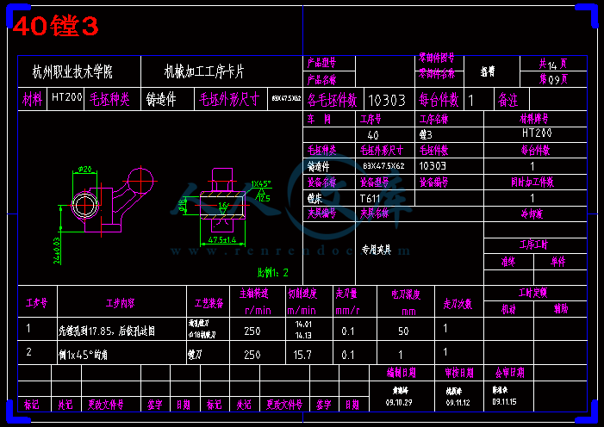The width and height of the screenshot is (604, 427).
Task: Select the 审核日期 label
Action: click(x=459, y=372)
